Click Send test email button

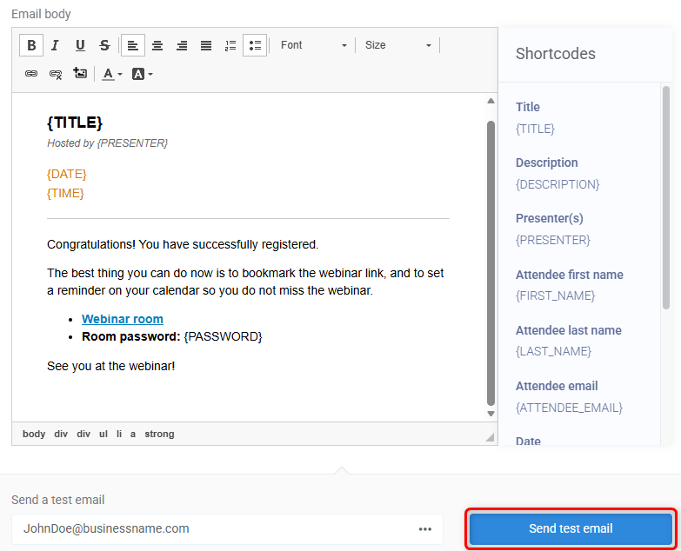click(x=571, y=528)
